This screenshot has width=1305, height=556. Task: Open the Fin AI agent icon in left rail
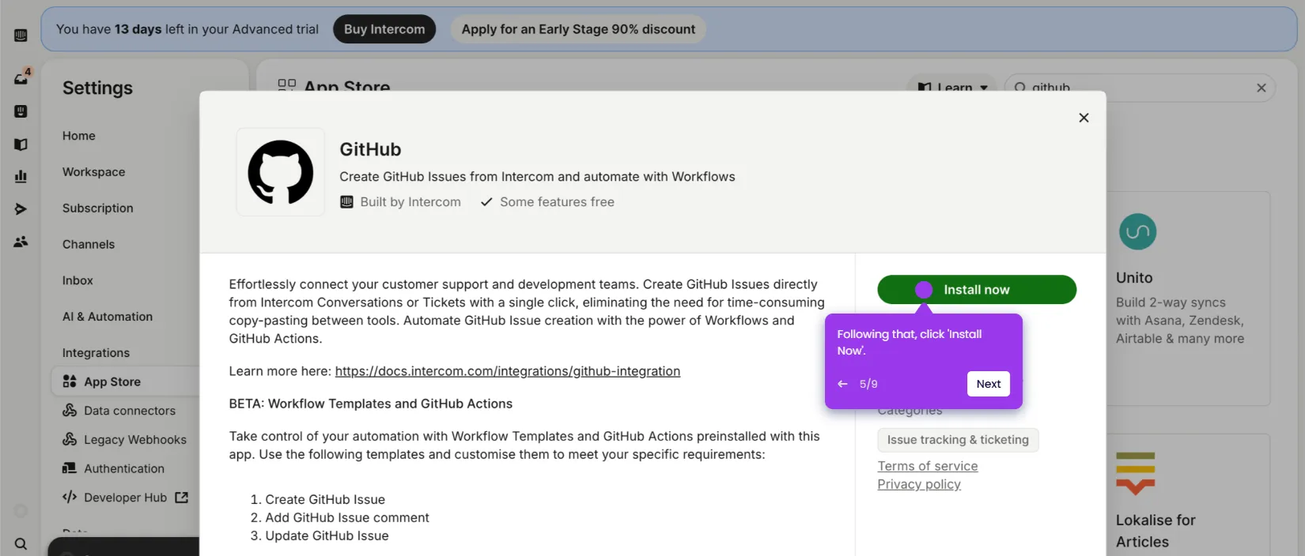(21, 111)
